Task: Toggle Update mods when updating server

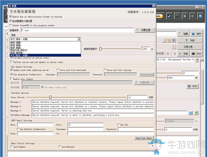Action: [12, 70]
